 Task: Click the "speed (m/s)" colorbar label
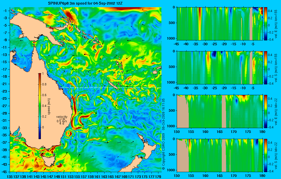49,106
